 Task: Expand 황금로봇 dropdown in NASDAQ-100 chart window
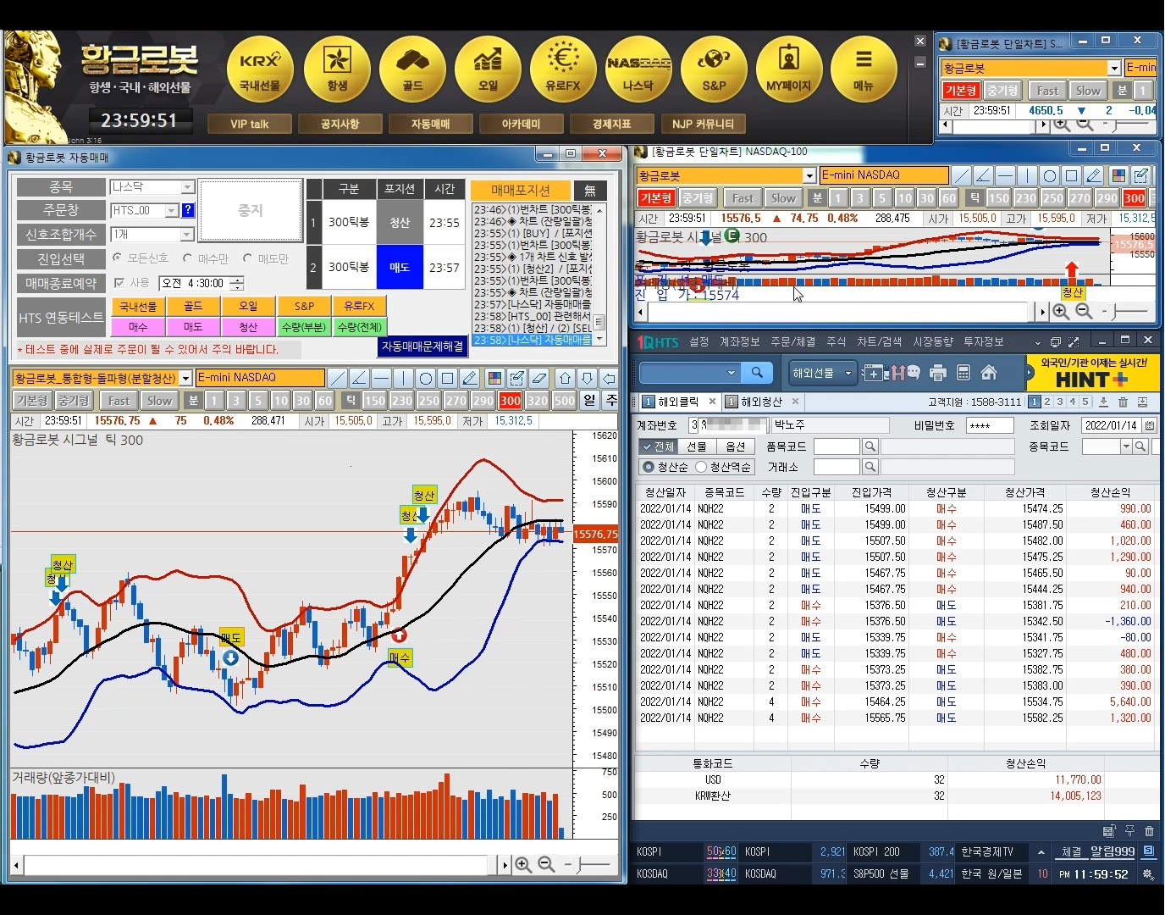[809, 175]
